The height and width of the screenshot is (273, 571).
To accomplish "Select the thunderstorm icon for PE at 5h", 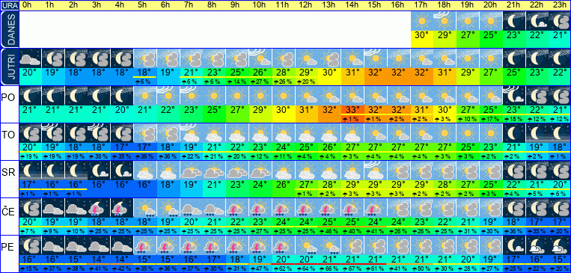I will click(144, 246).
